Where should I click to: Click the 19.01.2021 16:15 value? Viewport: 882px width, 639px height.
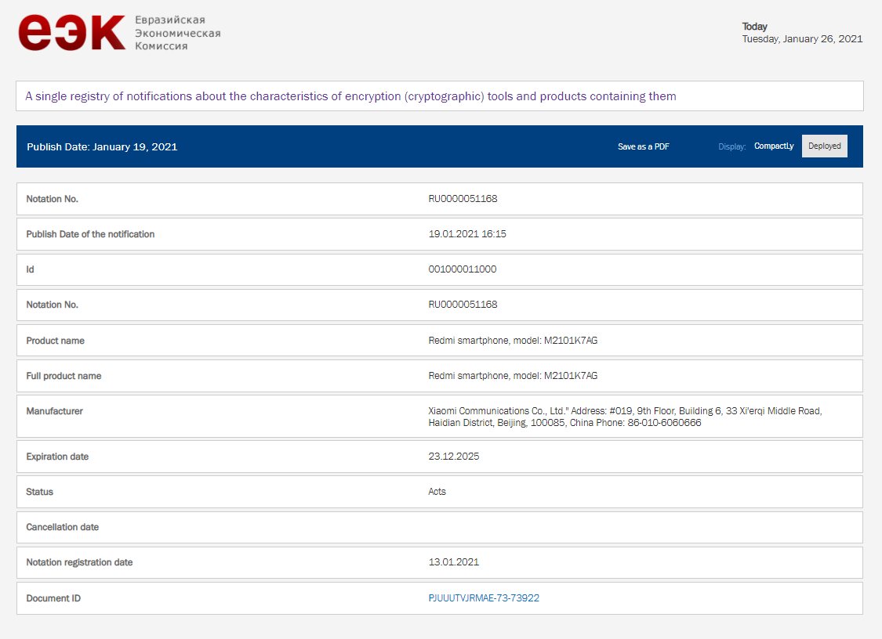[467, 234]
